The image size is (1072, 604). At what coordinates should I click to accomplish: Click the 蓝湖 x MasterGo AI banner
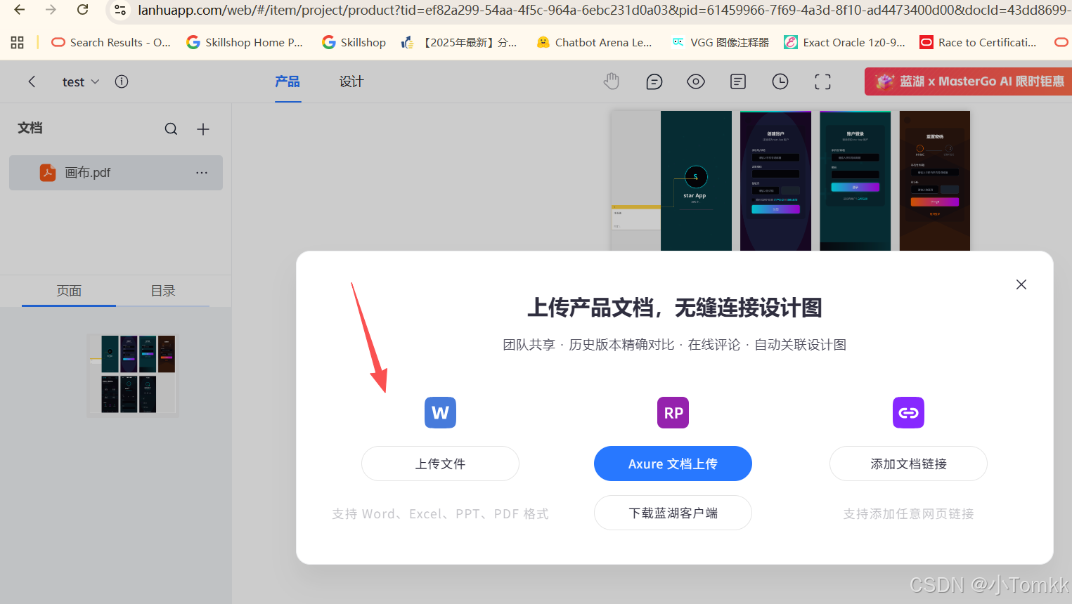pos(968,81)
